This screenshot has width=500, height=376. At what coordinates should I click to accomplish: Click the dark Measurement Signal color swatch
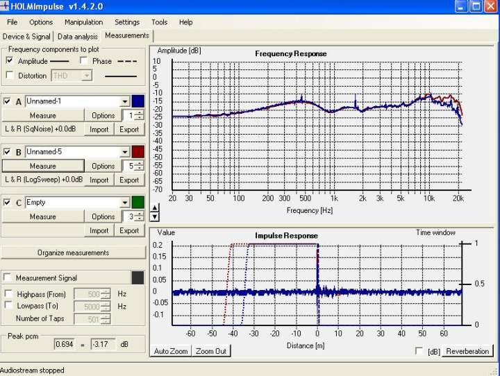click(x=137, y=278)
